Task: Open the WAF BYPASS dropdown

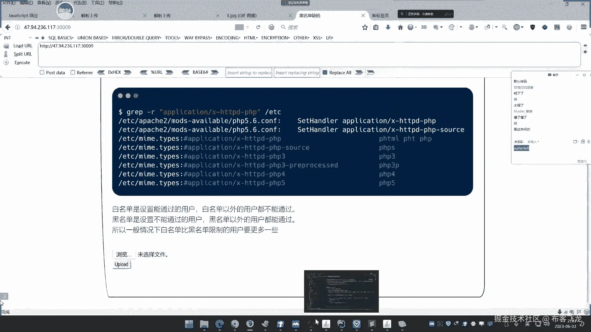Action: (198, 38)
